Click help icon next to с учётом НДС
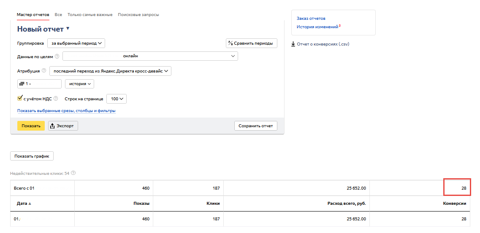Screen dimensions: 480x233 click(x=56, y=99)
